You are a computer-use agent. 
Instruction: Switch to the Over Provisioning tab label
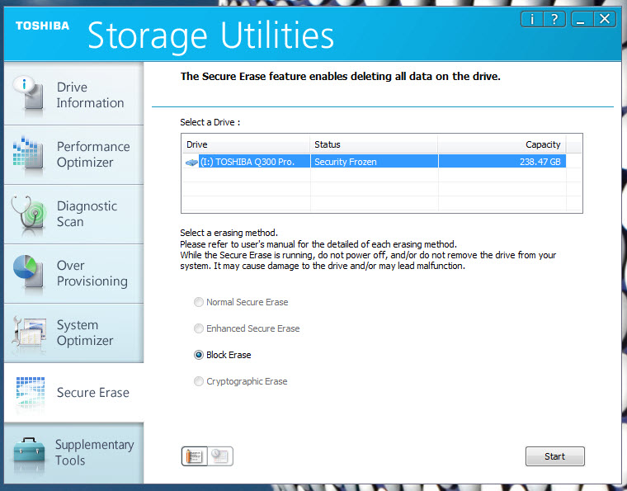92,273
